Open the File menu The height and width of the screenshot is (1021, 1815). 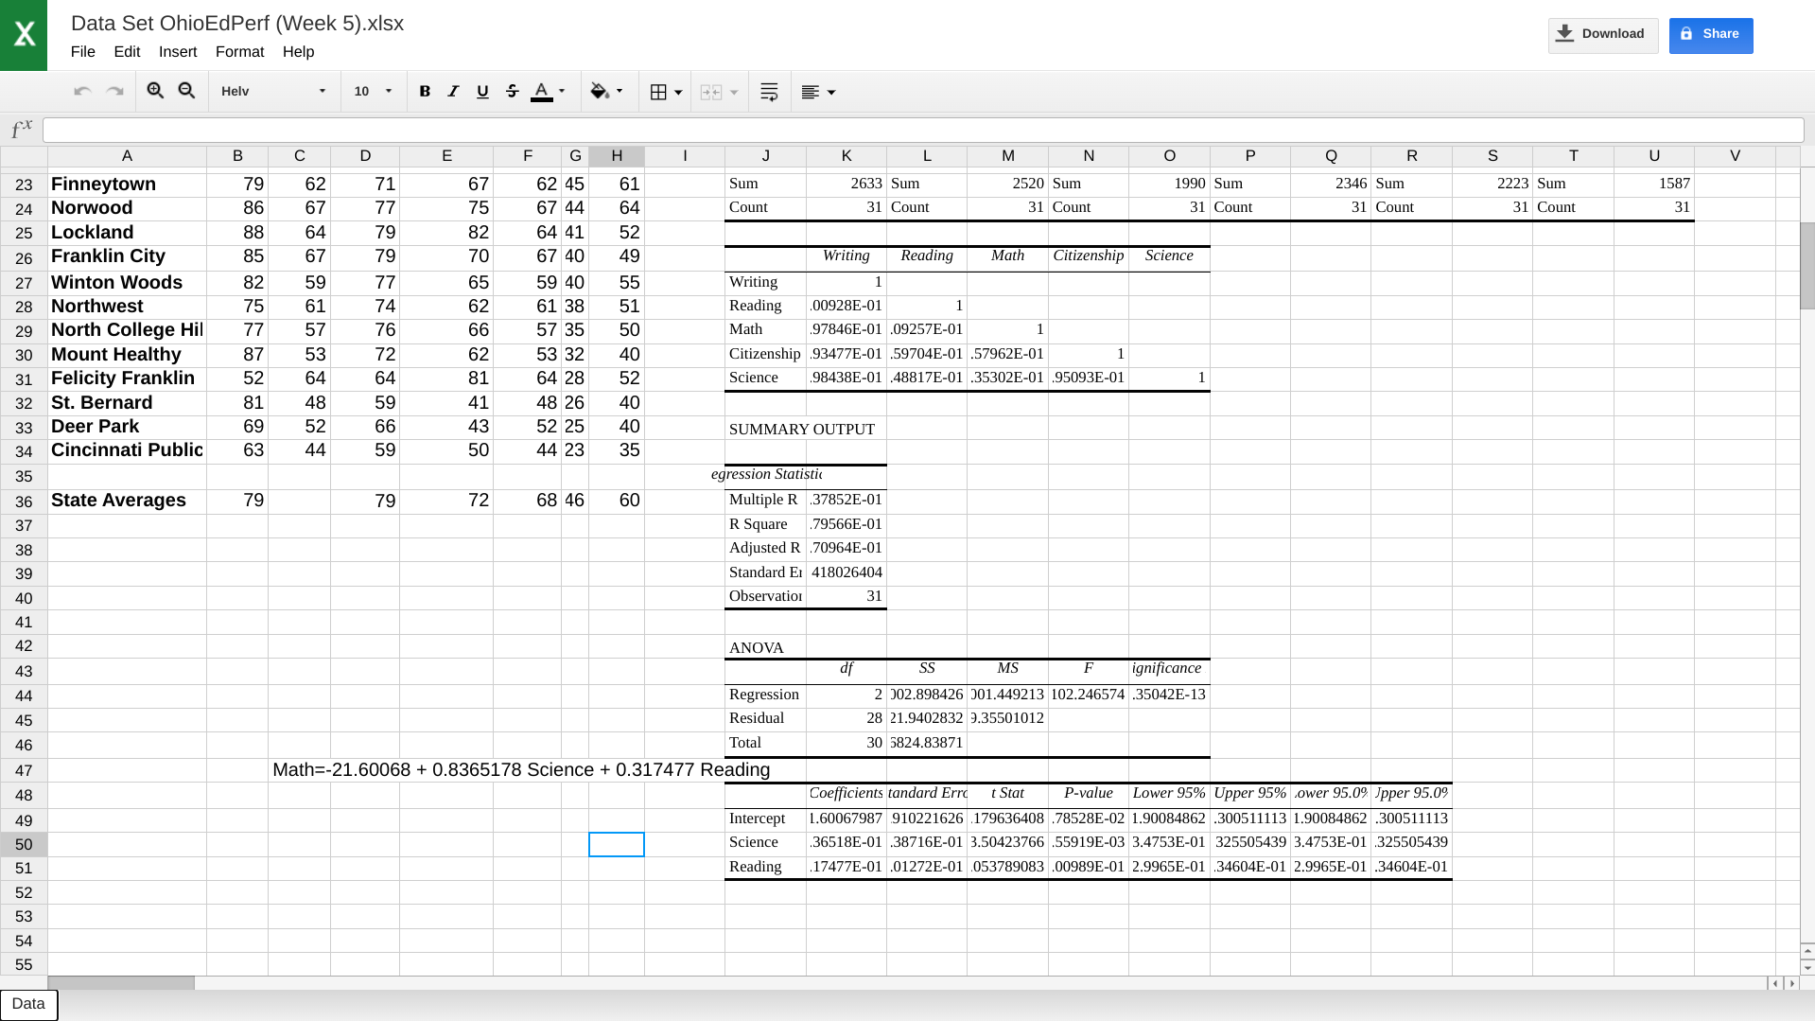(x=83, y=52)
